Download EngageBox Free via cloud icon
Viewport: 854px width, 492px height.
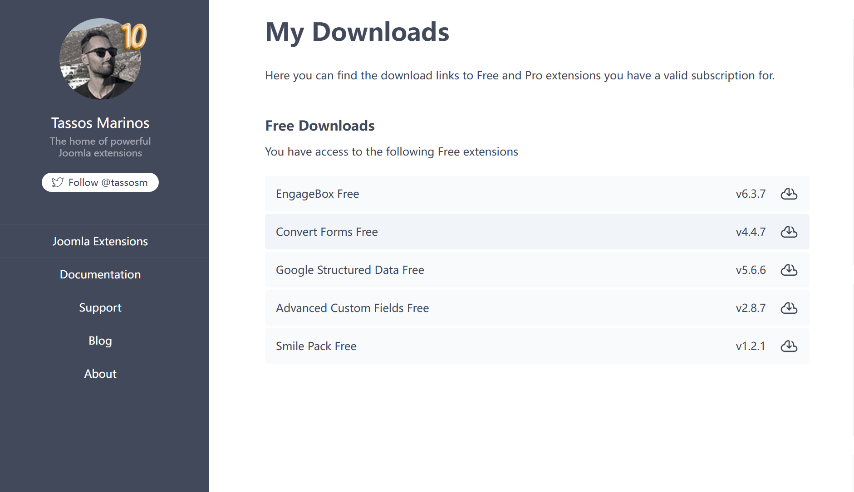click(x=789, y=194)
